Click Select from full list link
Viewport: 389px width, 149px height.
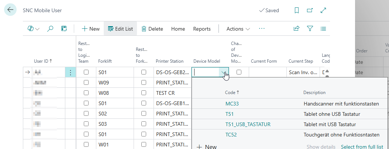(x=362, y=147)
